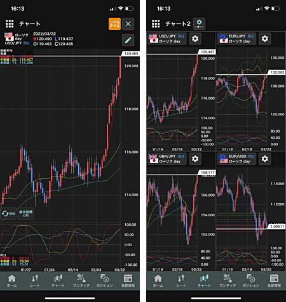Tap the チャート2 screen title
Viewport: 286px width, 302px height.
pyautogui.click(x=178, y=23)
